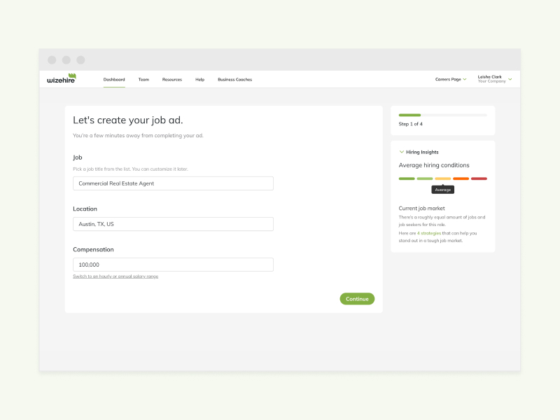Edit the Compensation amount field

173,265
